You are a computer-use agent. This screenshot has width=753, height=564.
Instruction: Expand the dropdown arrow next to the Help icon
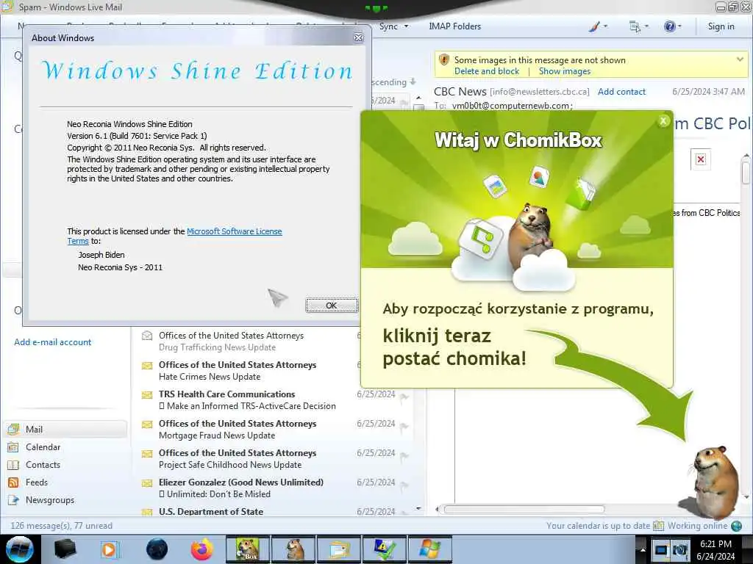(x=679, y=26)
